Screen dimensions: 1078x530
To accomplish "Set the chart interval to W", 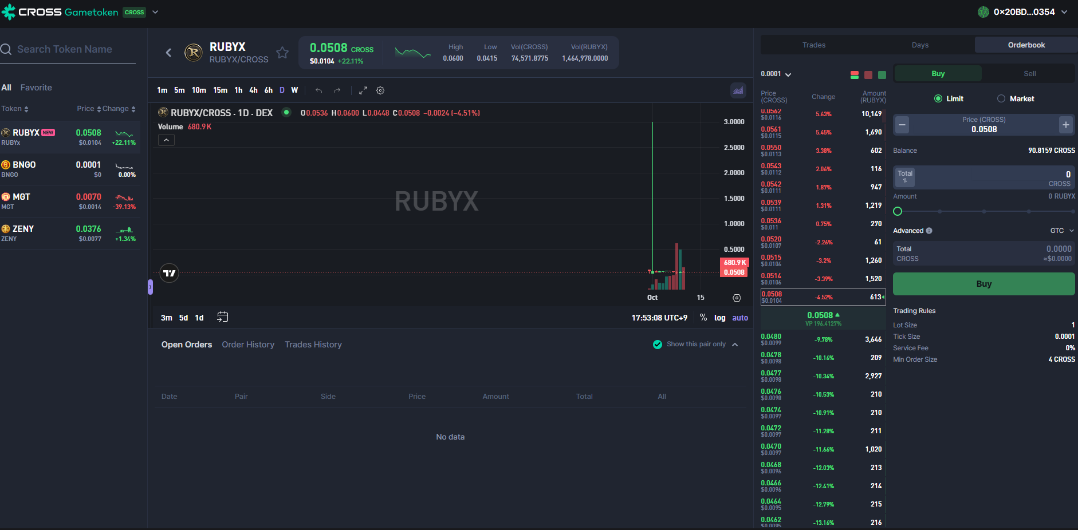I will click(x=294, y=90).
